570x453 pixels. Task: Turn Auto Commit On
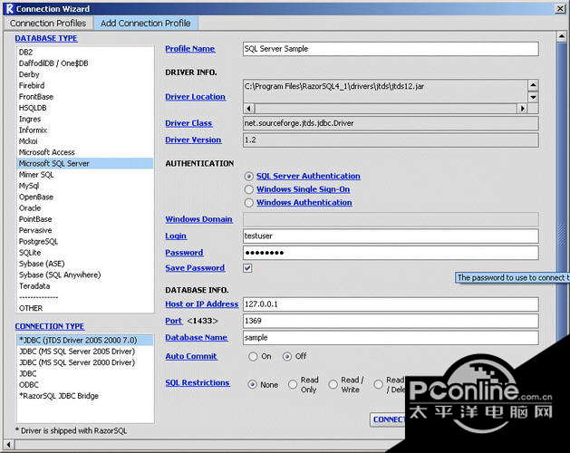[x=253, y=357]
